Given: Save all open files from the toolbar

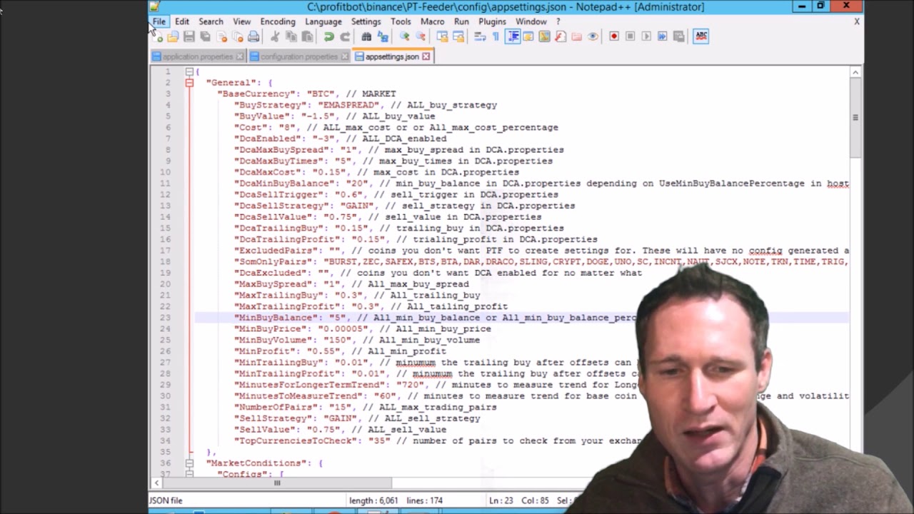Looking at the screenshot, I should (x=205, y=36).
